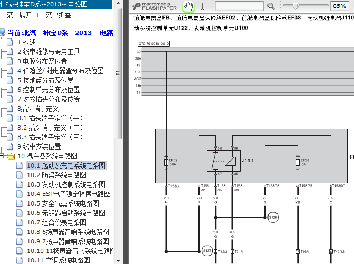
Task: Open 8.1 插头端子定义（一）
Action: click(50, 118)
